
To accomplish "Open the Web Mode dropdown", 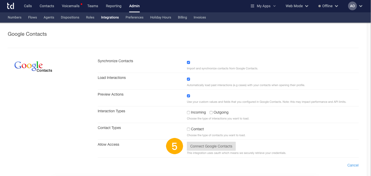I will pyautogui.click(x=297, y=6).
